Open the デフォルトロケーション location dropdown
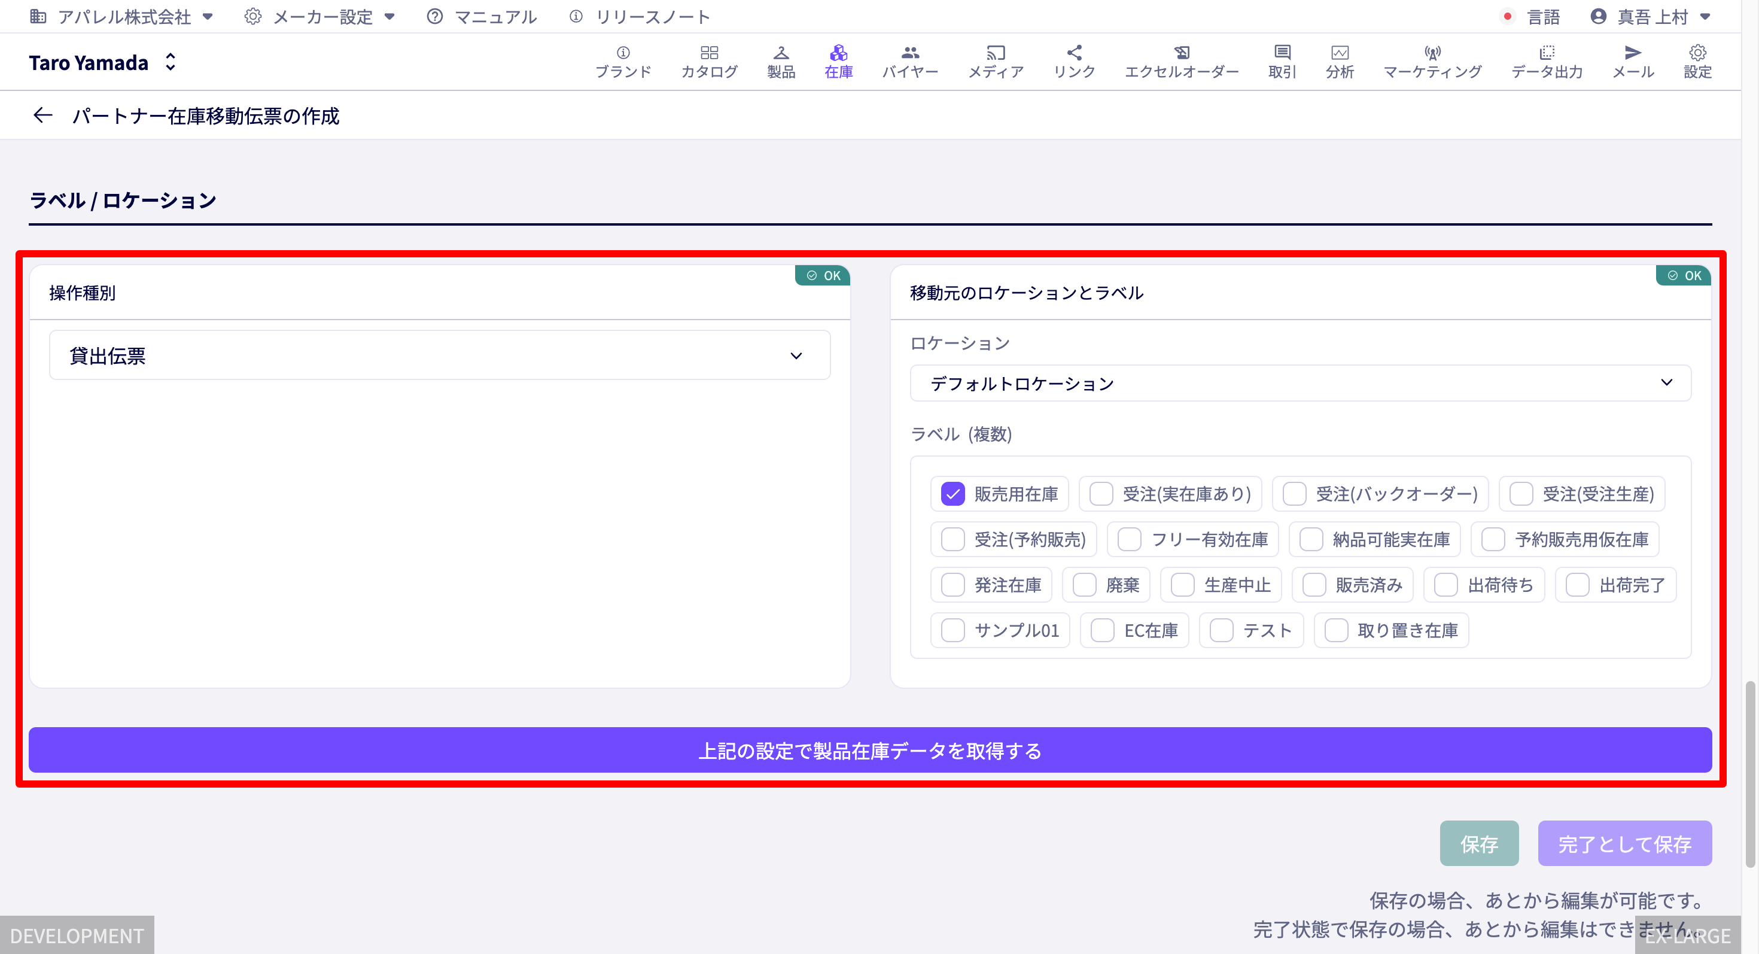1759x954 pixels. coord(1300,383)
